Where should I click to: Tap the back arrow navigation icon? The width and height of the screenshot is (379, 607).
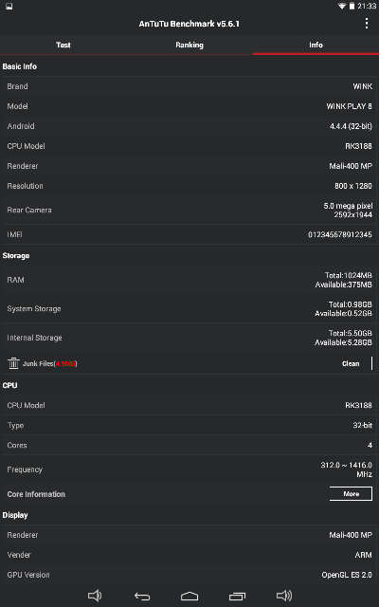[x=142, y=597]
